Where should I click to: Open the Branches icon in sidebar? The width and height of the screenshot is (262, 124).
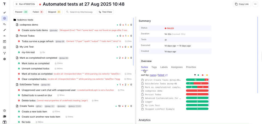point(4,53)
